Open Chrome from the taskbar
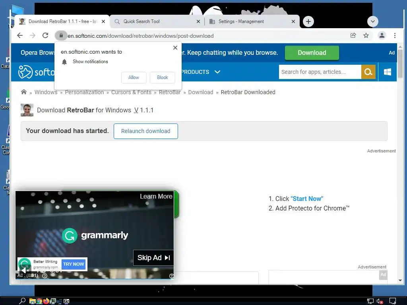Viewport: 407px width, 305px height. click(39, 301)
